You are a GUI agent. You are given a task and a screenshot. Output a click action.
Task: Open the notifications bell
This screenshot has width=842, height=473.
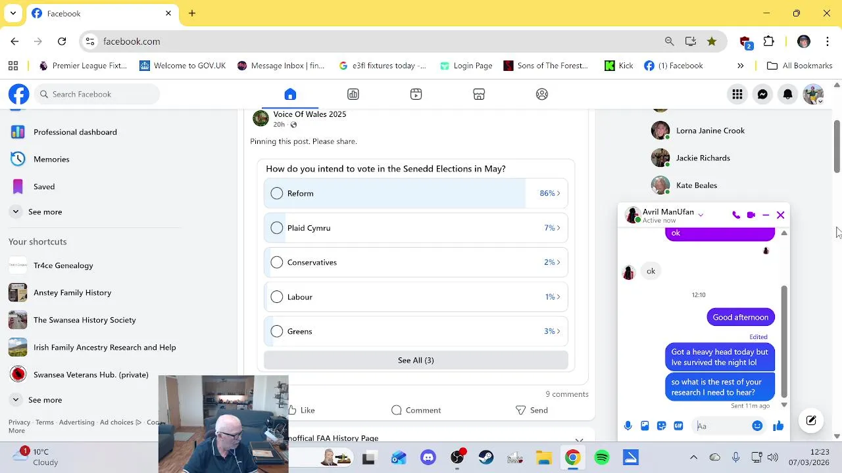787,94
